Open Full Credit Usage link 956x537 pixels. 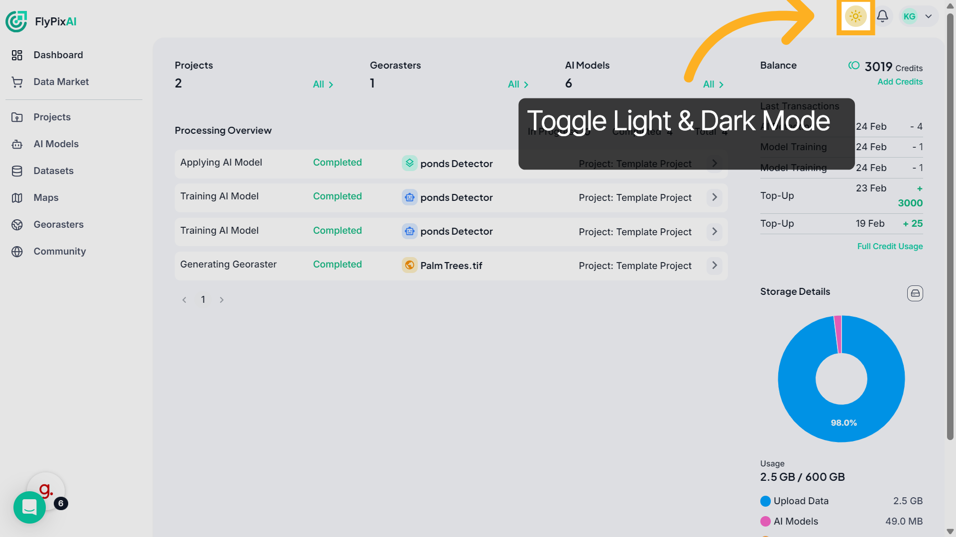tap(890, 246)
